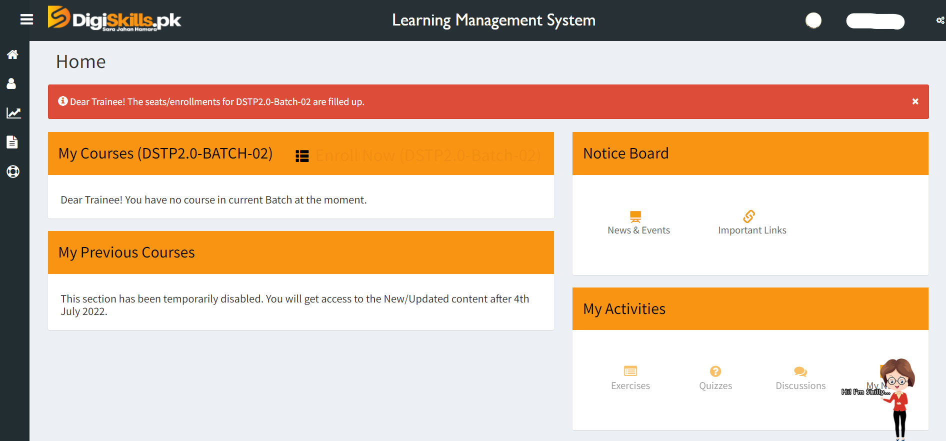
Task: Open Exercises in My Activities
Action: [x=630, y=378]
